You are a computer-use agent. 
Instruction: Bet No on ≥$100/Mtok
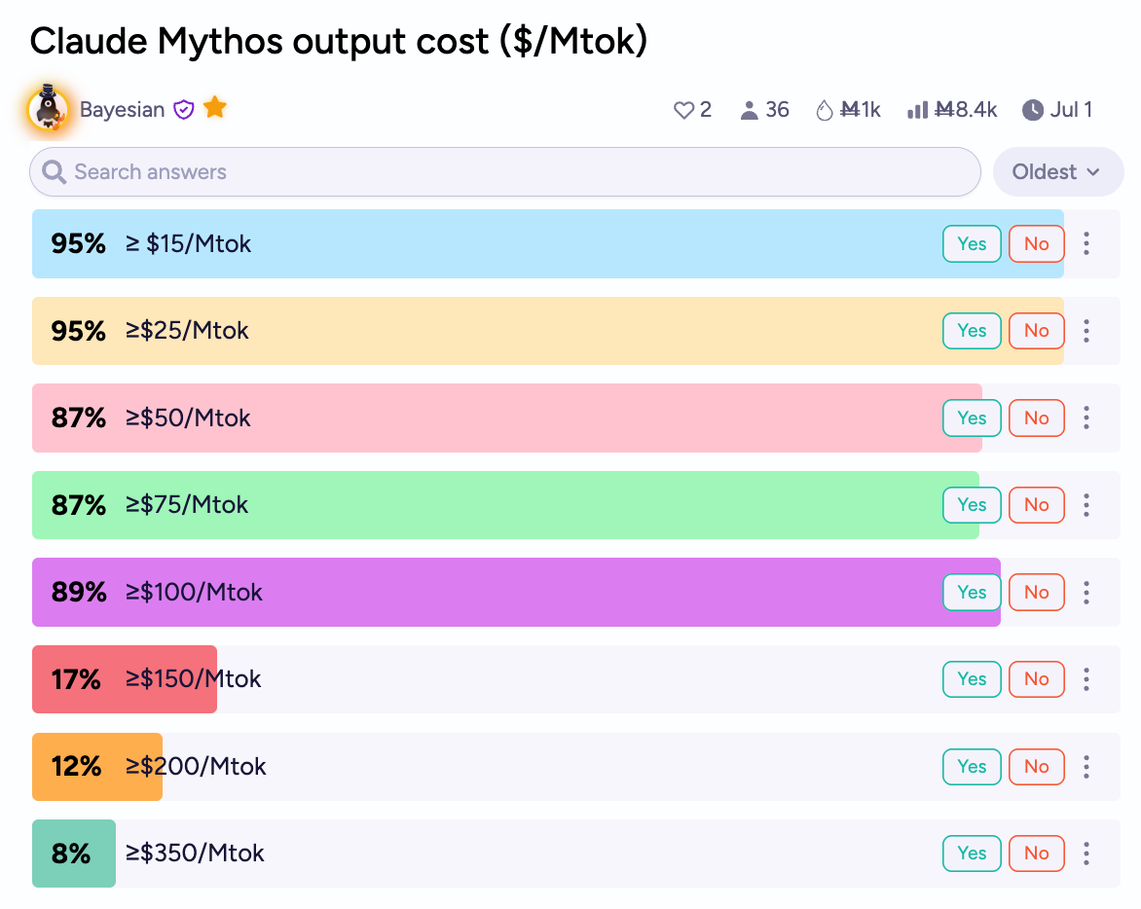pos(1036,592)
